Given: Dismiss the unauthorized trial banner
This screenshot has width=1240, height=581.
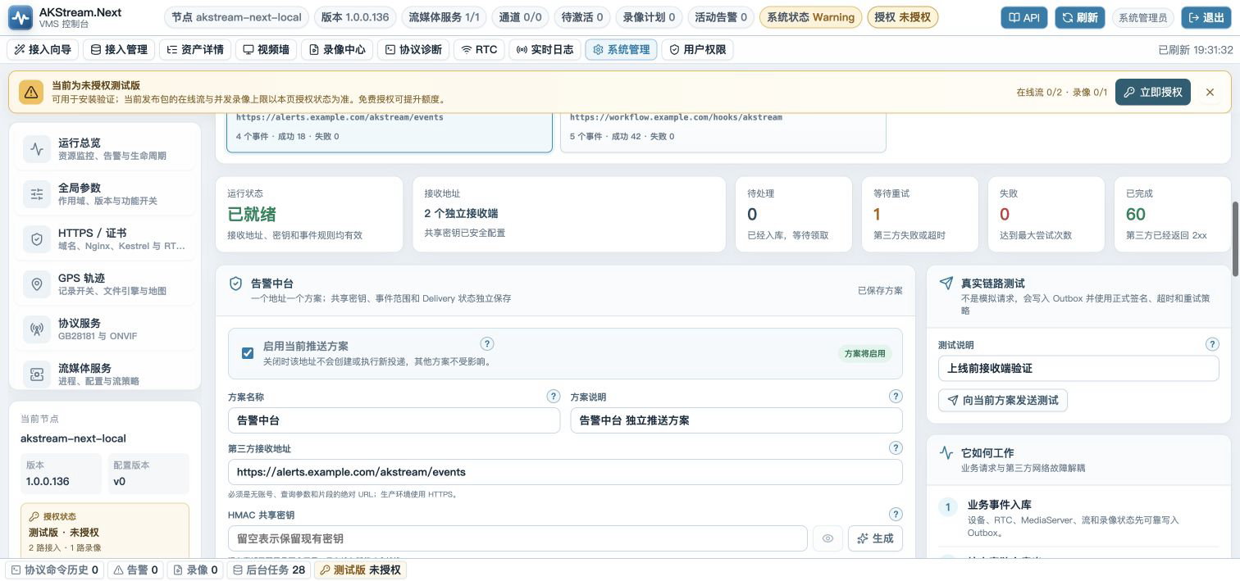Looking at the screenshot, I should [1210, 93].
